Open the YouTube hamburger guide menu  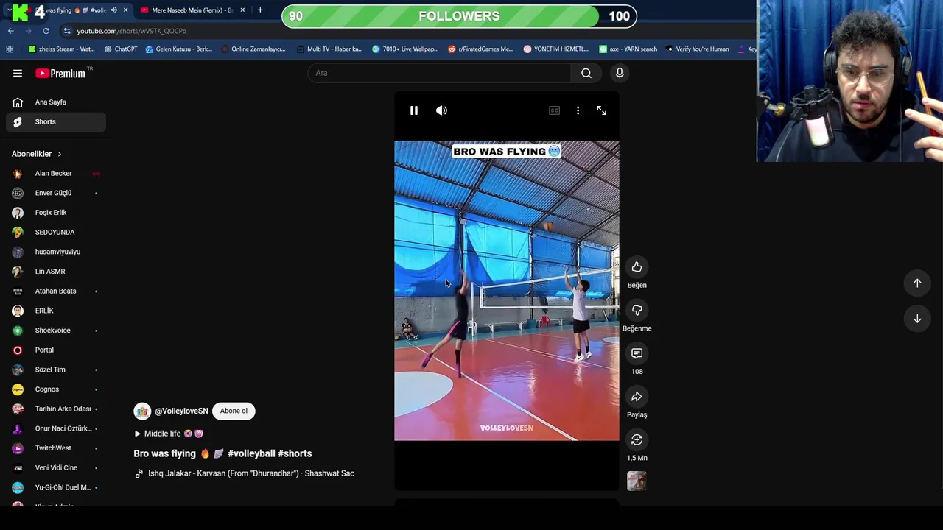pyautogui.click(x=18, y=73)
